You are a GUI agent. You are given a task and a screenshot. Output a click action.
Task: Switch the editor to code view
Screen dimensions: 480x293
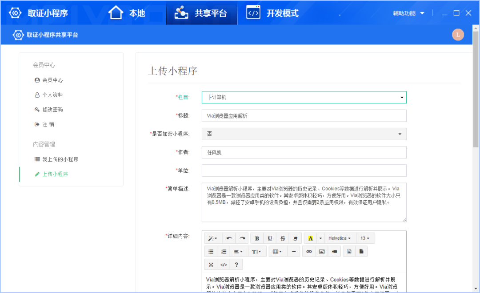pyautogui.click(x=224, y=265)
